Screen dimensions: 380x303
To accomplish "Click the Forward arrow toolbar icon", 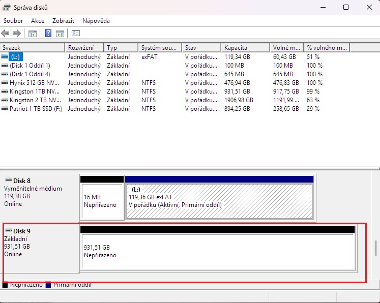I will click(17, 33).
